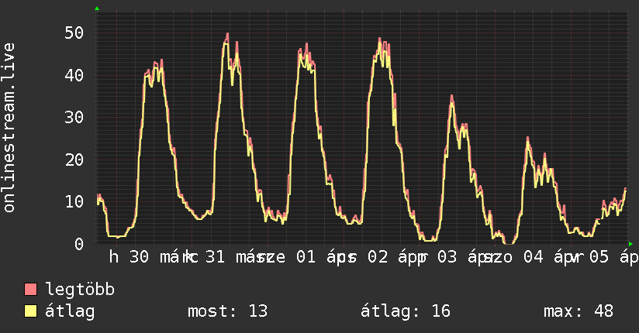
Task: Click the highest peak on 31 márc
Action: coord(227,34)
